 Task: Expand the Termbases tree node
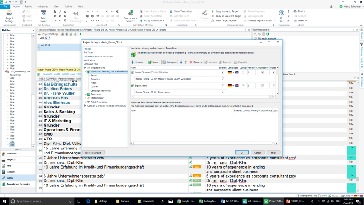pos(85,94)
